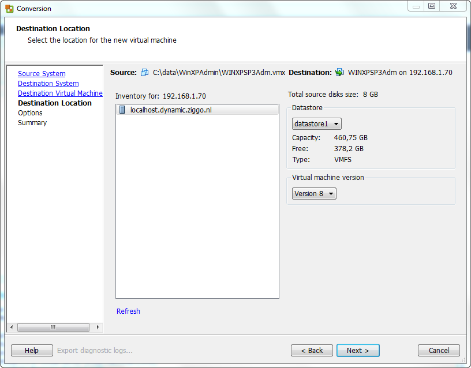Refresh the inventory list
The width and height of the screenshot is (471, 368).
[128, 311]
